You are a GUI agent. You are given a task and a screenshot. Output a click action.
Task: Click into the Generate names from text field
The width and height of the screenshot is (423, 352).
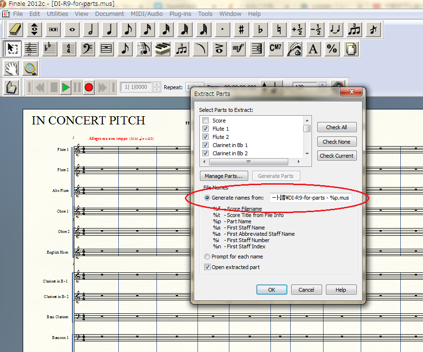pos(311,198)
